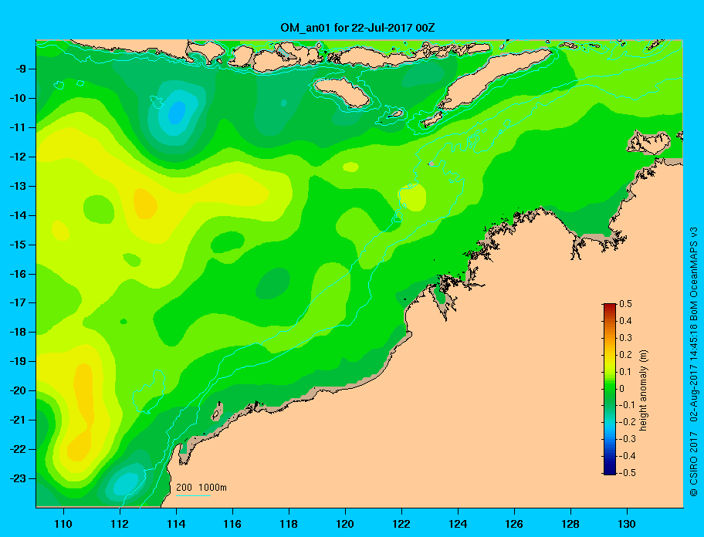Click the '-0.4' color bar tick label

[628, 456]
